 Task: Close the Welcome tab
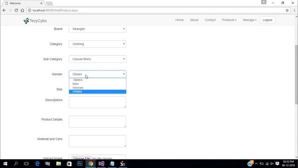click(41, 3)
